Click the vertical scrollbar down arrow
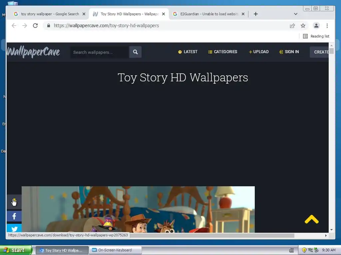This screenshot has height=255, width=341. 331,230
